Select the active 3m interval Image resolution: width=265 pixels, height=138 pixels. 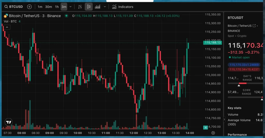[64, 7]
